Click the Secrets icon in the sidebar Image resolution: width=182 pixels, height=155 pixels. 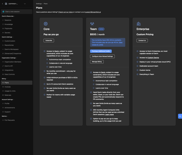[x=3, y=32]
